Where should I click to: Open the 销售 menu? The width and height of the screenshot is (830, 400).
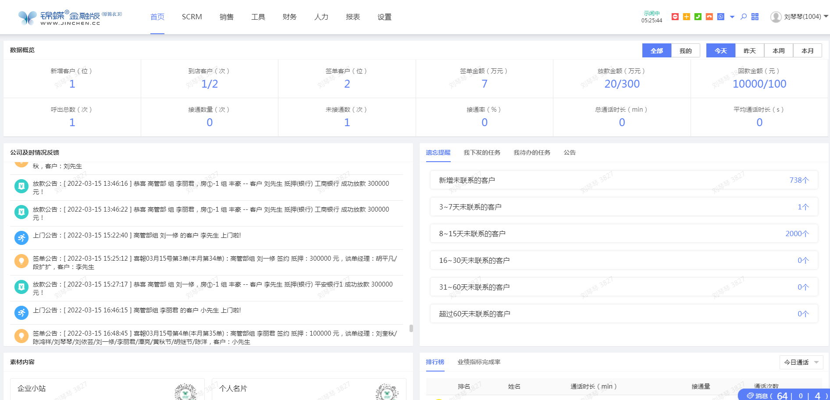pos(227,17)
